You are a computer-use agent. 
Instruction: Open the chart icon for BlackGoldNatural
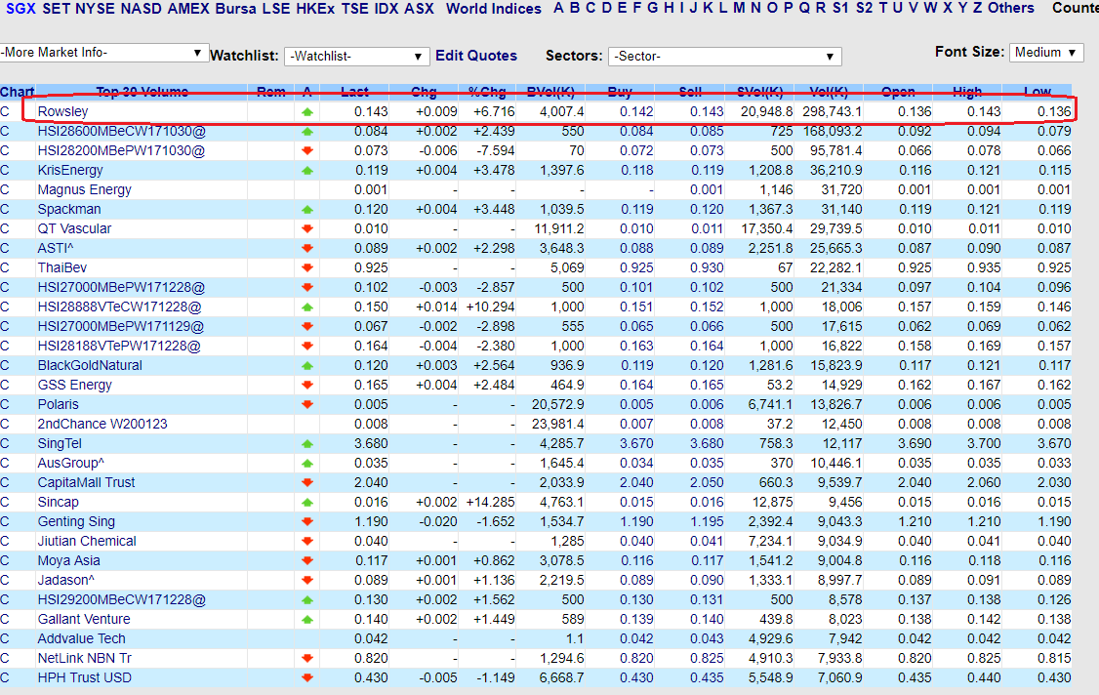pyautogui.click(x=7, y=364)
